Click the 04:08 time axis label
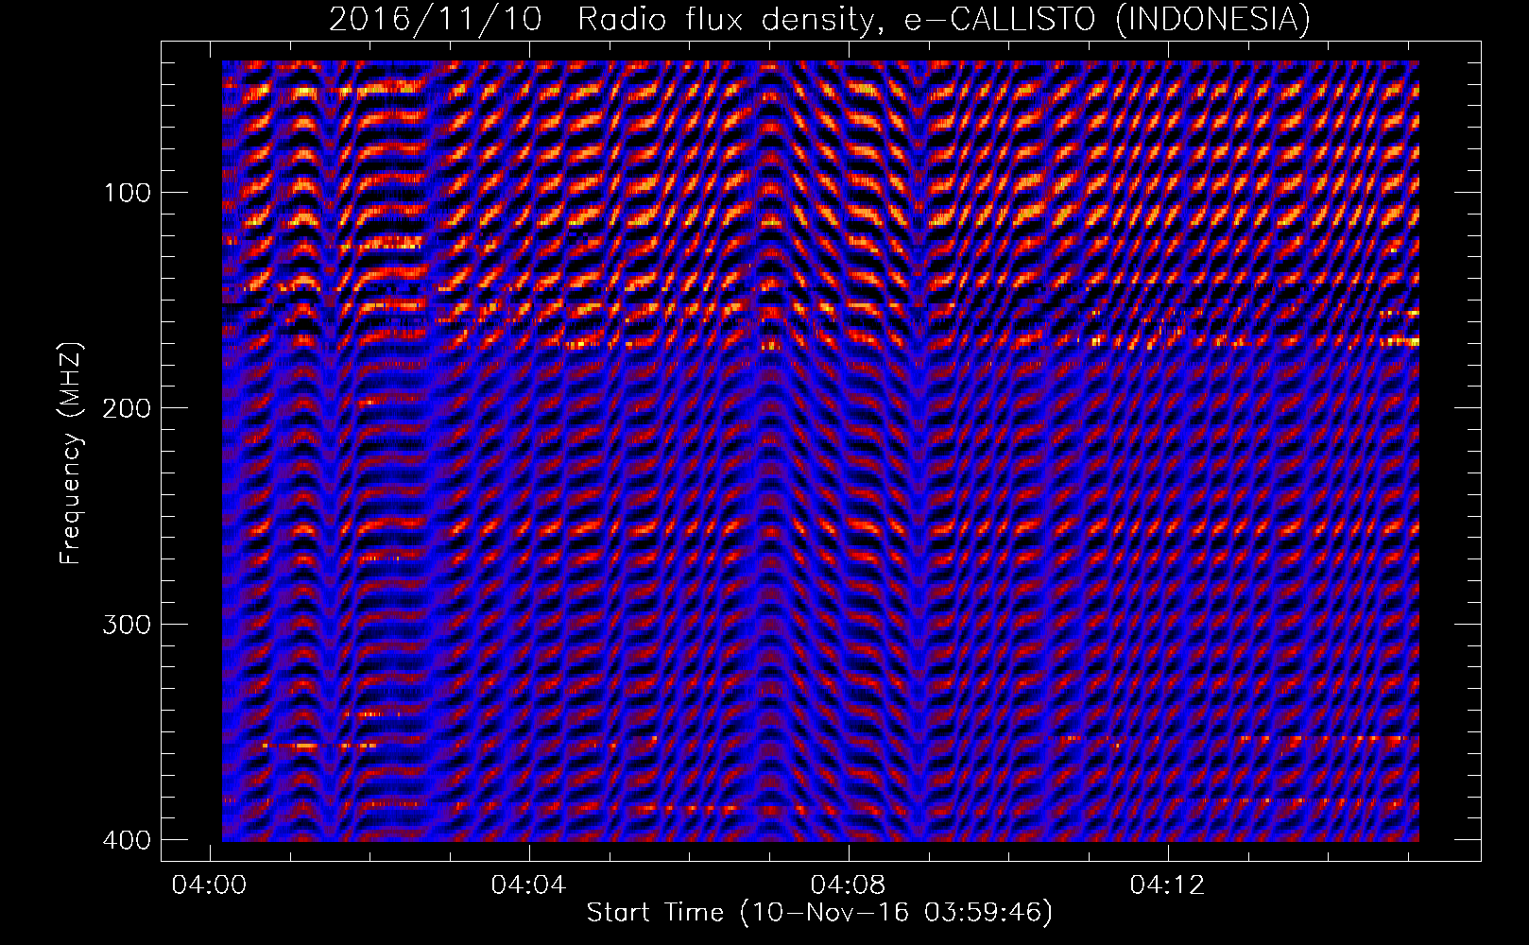 [x=849, y=885]
